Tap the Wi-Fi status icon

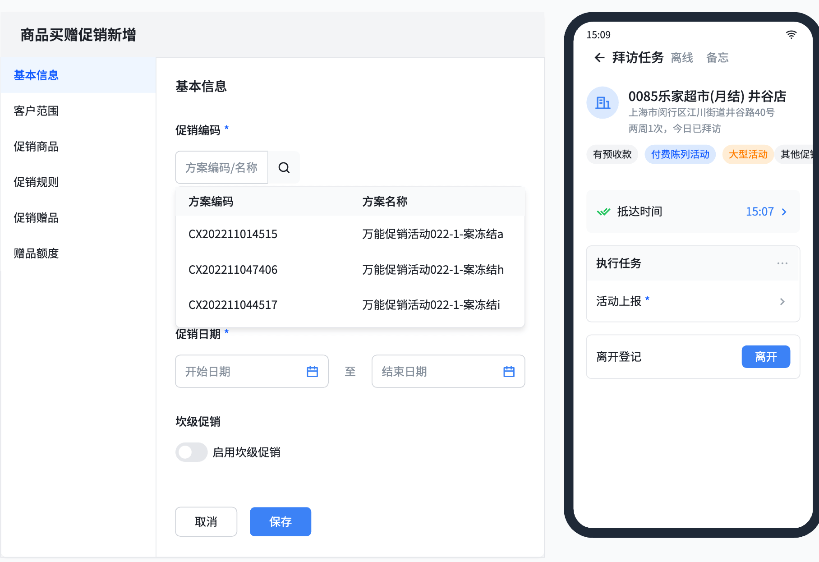click(x=791, y=35)
